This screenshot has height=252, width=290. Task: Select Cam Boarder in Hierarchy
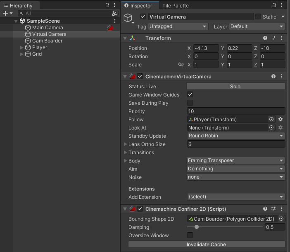[x=47, y=41]
